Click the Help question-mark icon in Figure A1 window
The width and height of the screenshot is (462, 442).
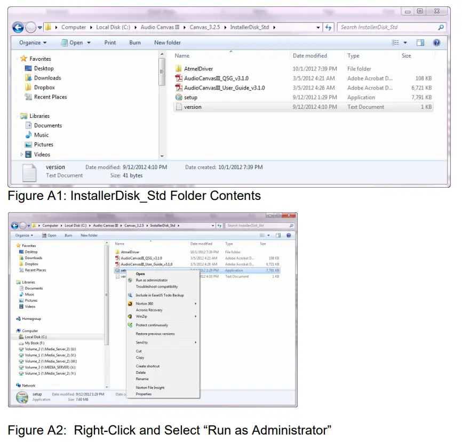[436, 43]
